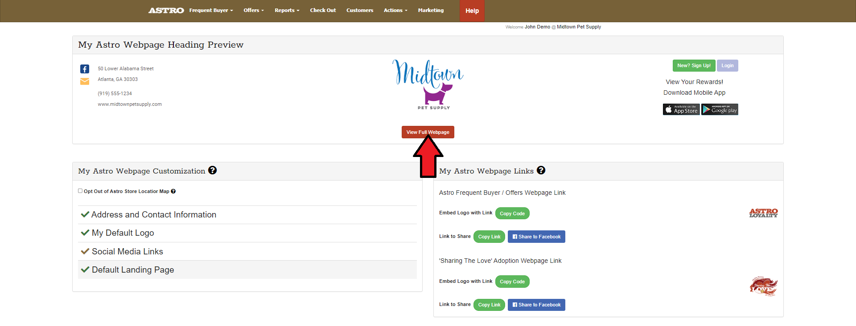Image resolution: width=856 pixels, height=326 pixels.
Task: Click the Sharing The Love logo
Action: 763,286
